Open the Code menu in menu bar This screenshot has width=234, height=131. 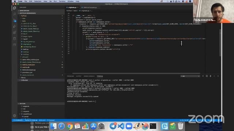20,1
